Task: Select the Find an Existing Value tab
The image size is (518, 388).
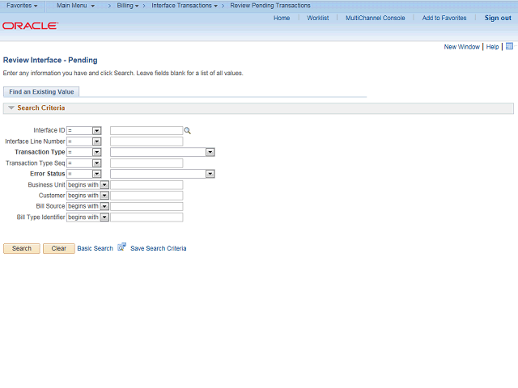Action: [41, 91]
